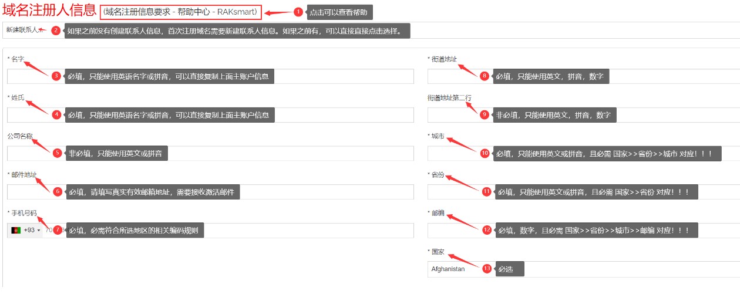740x294 pixels.
Task: Click red annotation marker number 13
Action: point(486,268)
